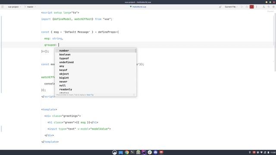Click the music note tray icon

click(x=265, y=152)
